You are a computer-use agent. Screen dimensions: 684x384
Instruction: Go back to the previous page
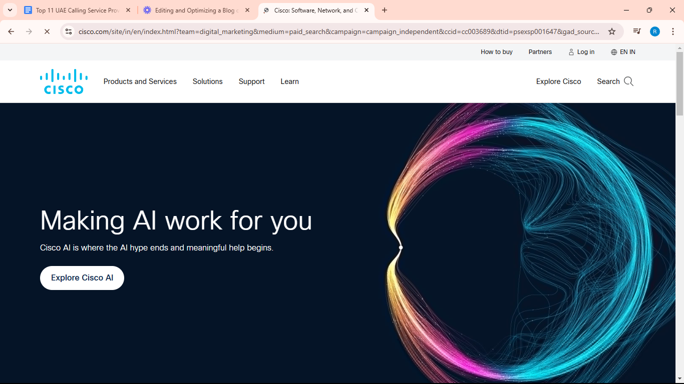pos(11,31)
